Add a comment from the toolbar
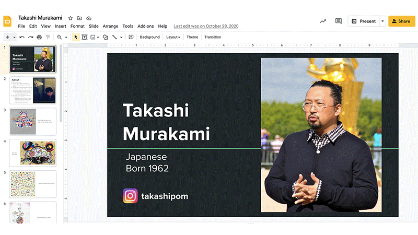The image size is (418, 235). pos(131,37)
